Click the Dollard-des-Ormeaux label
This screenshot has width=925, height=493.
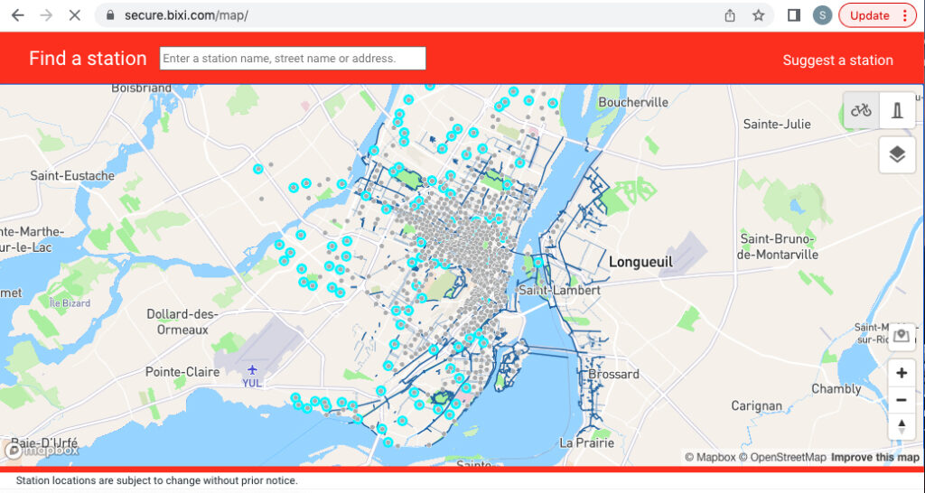coord(182,322)
